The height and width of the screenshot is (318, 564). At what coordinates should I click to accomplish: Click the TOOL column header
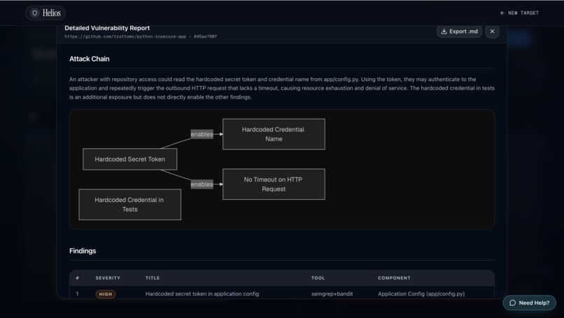tap(318, 277)
